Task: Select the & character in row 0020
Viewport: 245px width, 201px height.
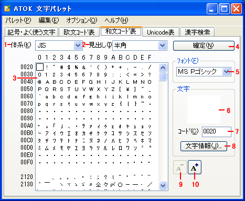Action: [x=83, y=67]
